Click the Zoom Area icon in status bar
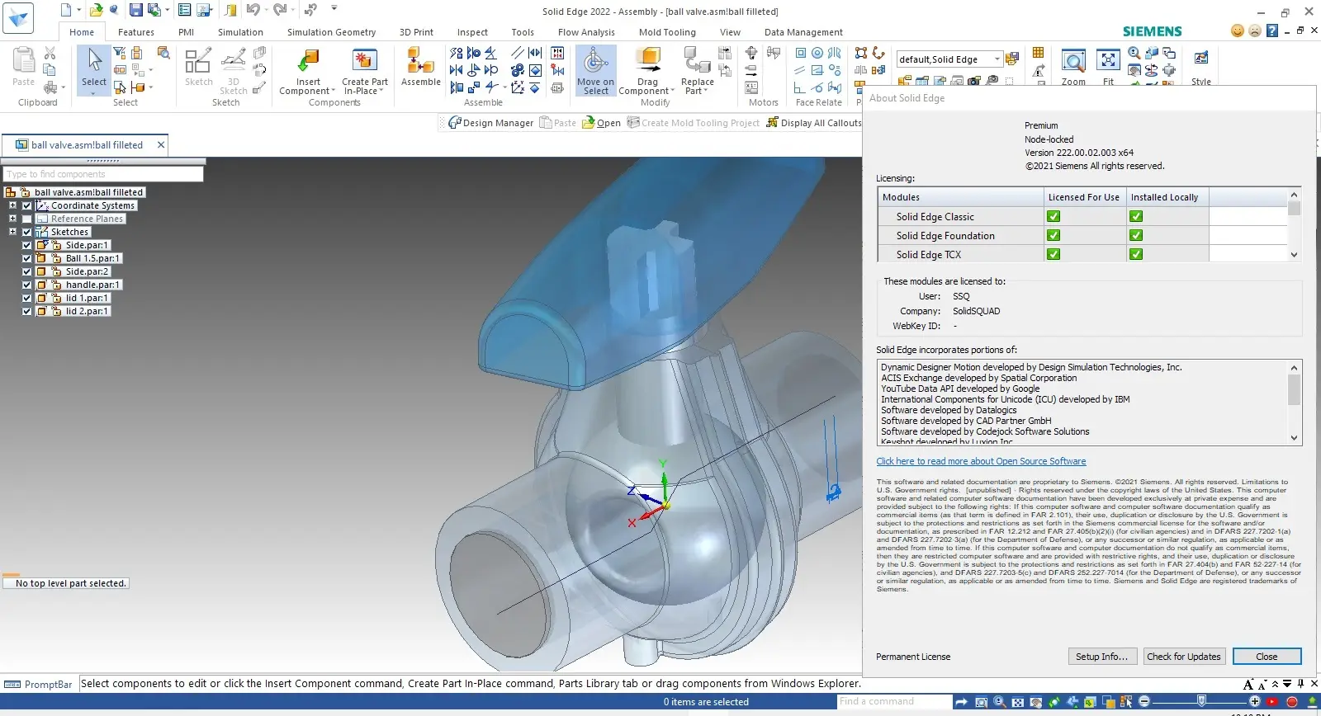Viewport: 1321px width, 716px height. coord(981,702)
